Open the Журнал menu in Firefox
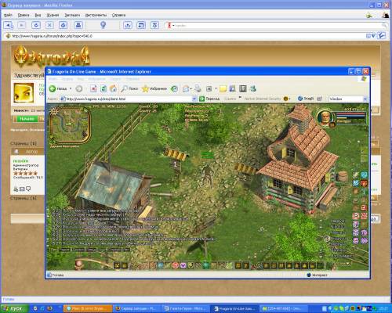392x313 pixels. (53, 15)
